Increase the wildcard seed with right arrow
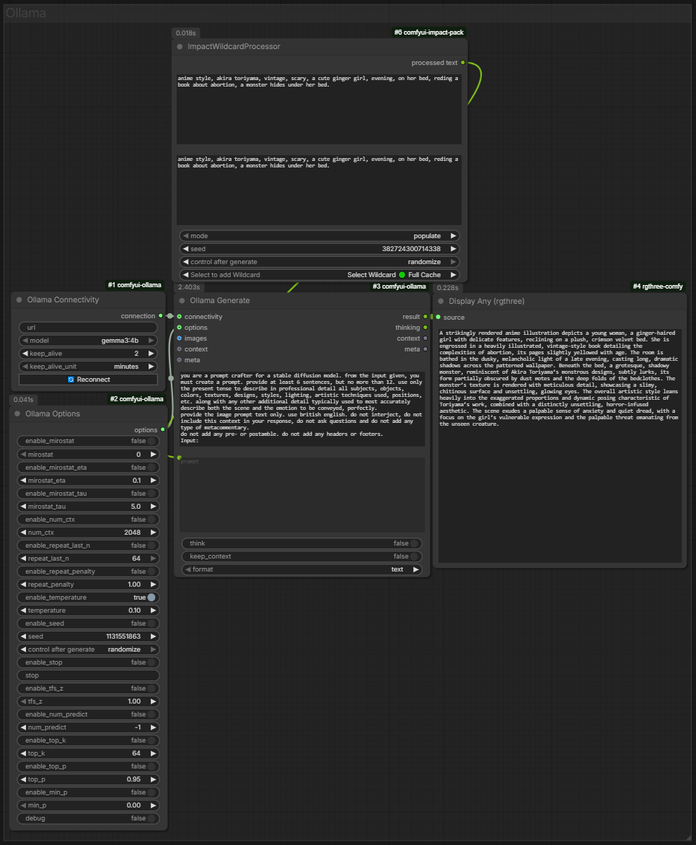This screenshot has width=696, height=845. 453,249
